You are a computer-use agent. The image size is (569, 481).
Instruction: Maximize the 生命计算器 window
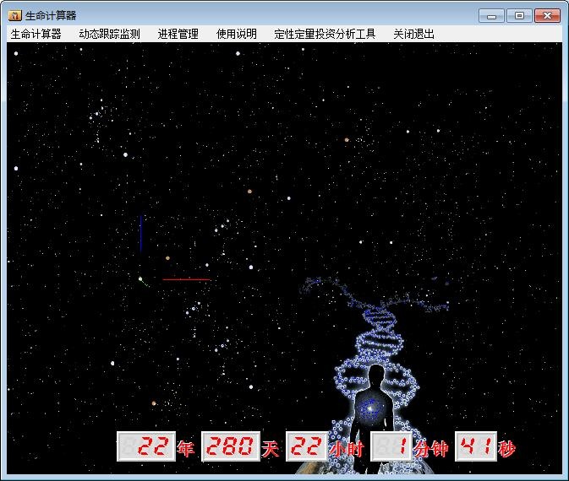pyautogui.click(x=519, y=16)
